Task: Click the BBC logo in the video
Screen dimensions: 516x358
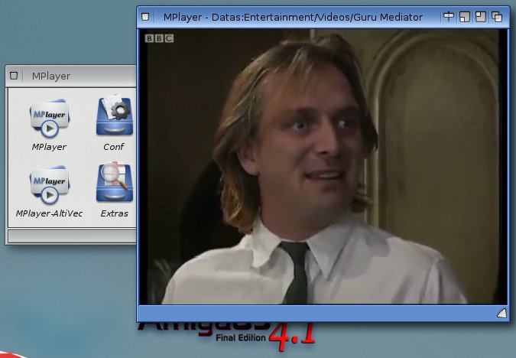Action: coord(160,37)
